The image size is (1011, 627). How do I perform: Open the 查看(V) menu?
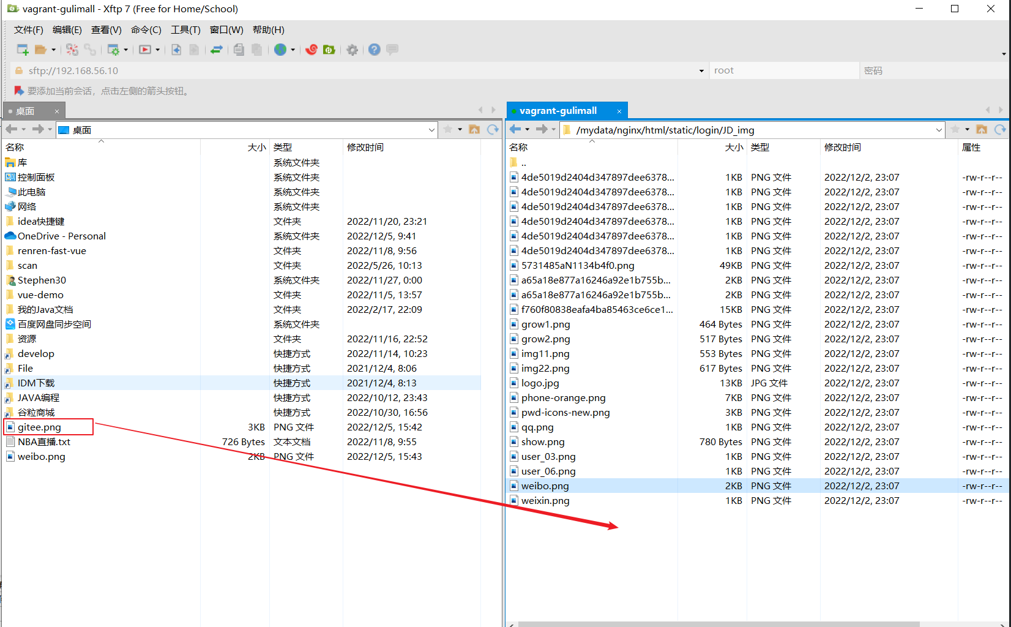coord(106,30)
